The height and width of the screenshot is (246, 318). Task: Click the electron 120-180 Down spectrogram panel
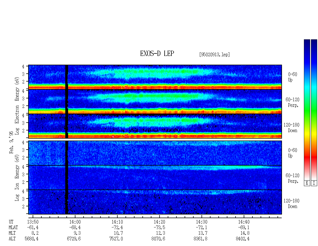[x=155, y=126]
